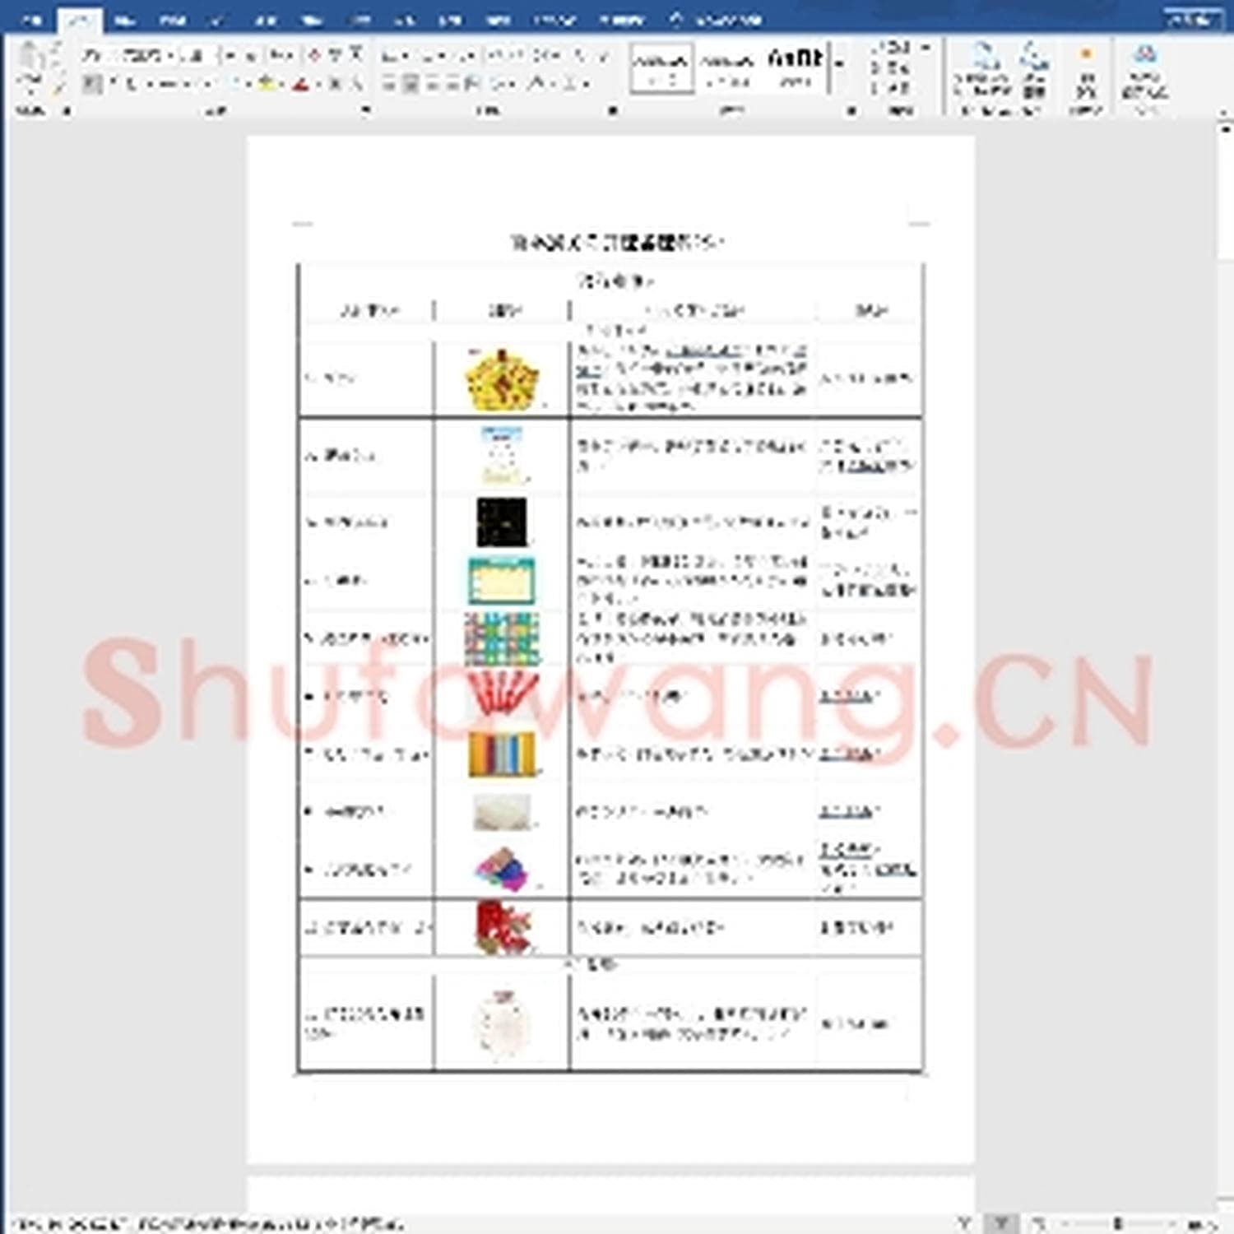
Task: Open the Font dialog launcher
Action: [x=366, y=109]
